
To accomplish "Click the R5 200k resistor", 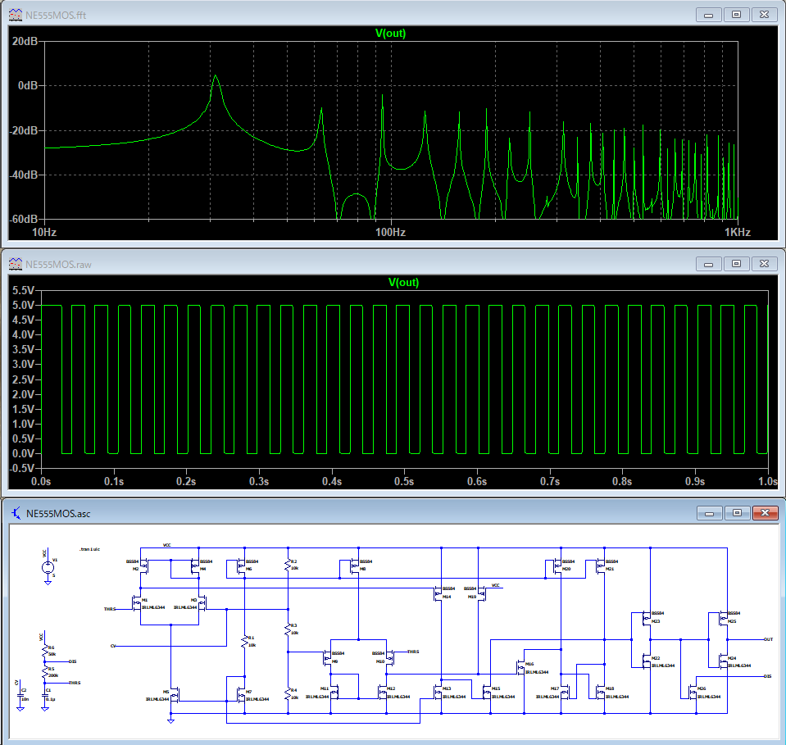I will (x=45, y=672).
